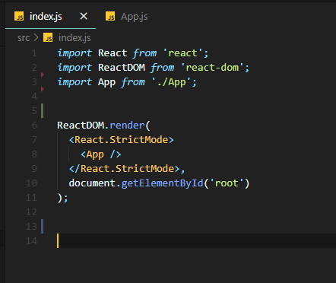Click the JS file icon on App.js tab
Viewport: 336px width, 283px height.
point(110,16)
